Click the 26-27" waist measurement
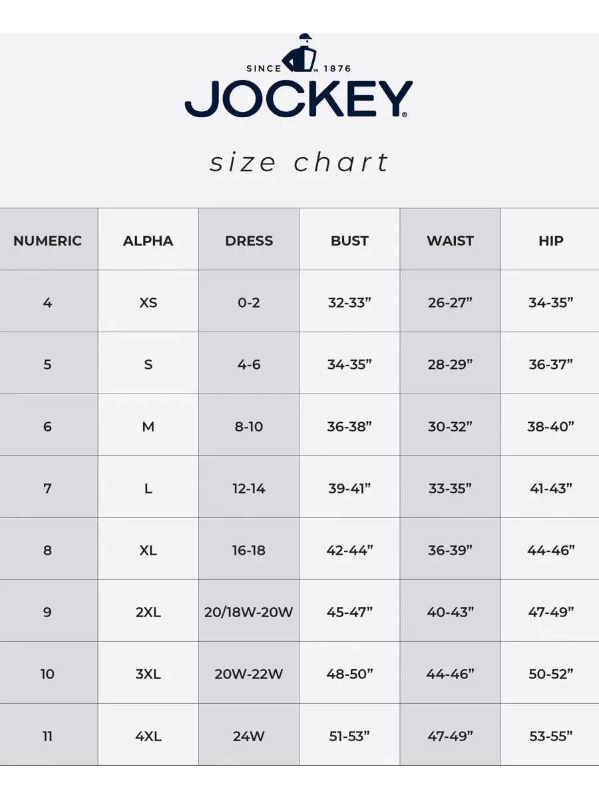Viewport: 599px width, 799px height. point(450,302)
